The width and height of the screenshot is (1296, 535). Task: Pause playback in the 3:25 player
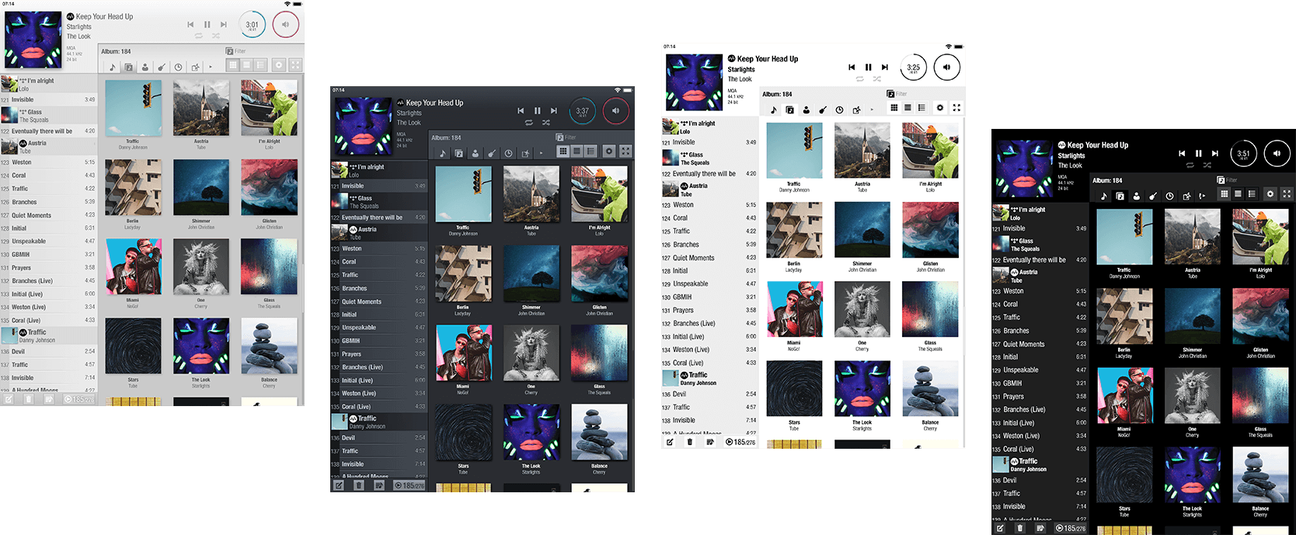click(868, 68)
